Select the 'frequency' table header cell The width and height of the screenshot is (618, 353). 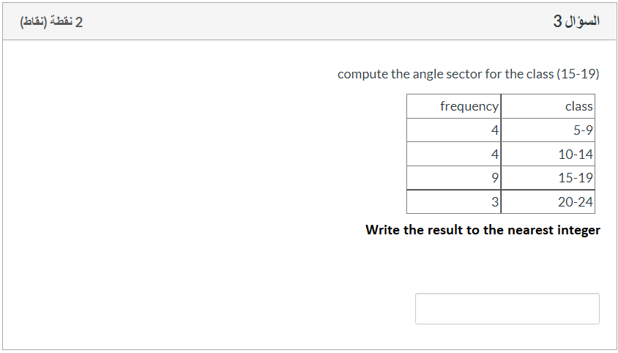click(x=454, y=106)
